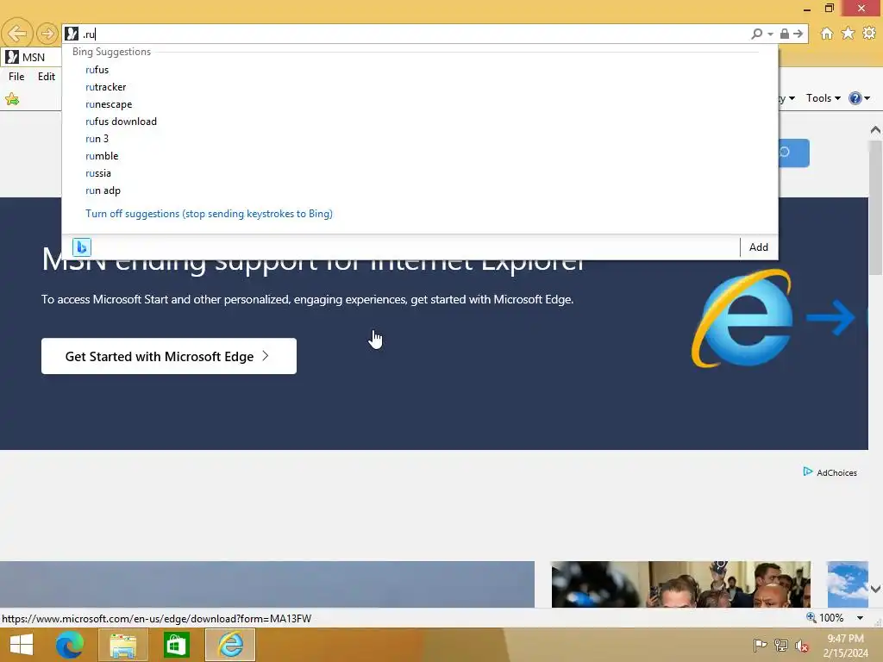Open the Edit menu
This screenshot has width=883, height=662.
tap(47, 77)
